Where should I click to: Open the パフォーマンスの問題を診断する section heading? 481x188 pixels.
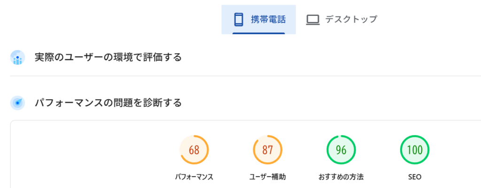[x=108, y=102]
